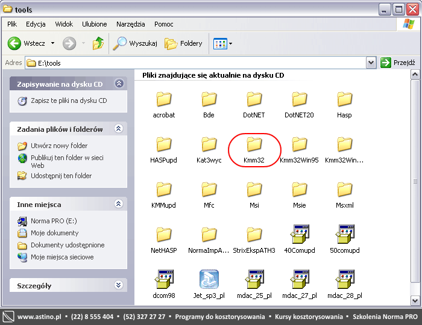Collapse Zapisywanie na dysku CD panel
422x325 pixels.
119,84
